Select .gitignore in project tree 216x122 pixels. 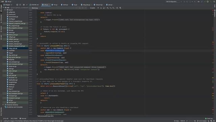pos(11,12)
